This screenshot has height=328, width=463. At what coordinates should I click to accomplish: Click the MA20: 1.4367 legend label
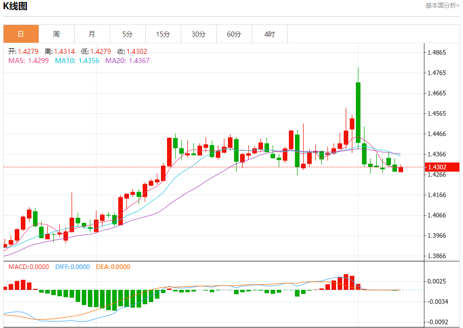[127, 61]
